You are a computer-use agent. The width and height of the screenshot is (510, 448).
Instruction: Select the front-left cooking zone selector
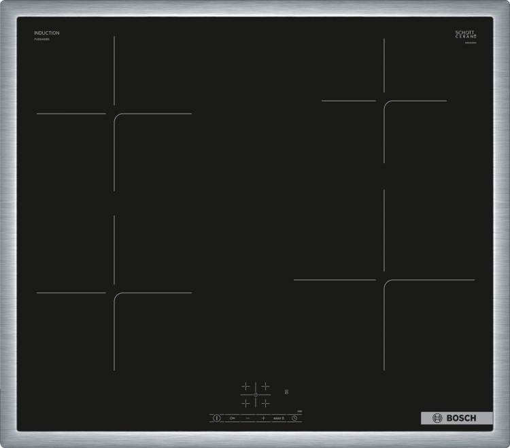coord(245,403)
